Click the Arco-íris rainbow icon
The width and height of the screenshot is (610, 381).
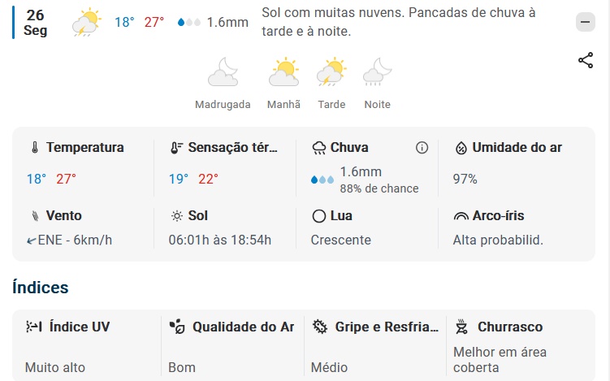click(461, 216)
